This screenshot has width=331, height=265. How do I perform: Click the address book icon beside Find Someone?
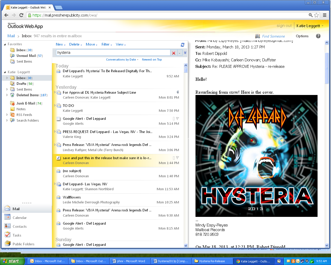tap(258, 36)
